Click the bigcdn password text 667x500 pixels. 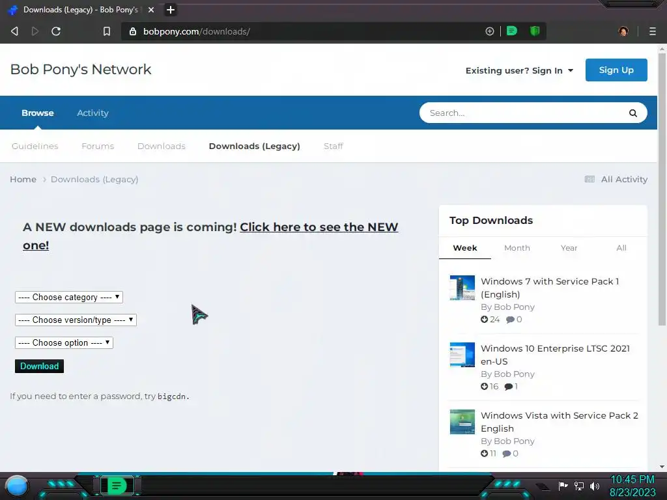[173, 396]
